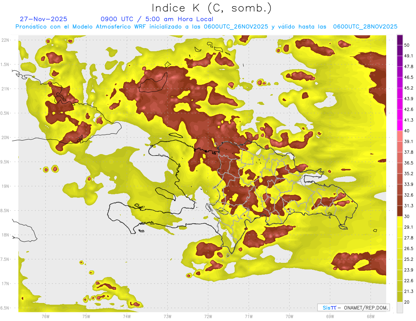The width and height of the screenshot is (416, 321).
Task: Click the "29.1" colorbar value
Action: pos(409,227)
